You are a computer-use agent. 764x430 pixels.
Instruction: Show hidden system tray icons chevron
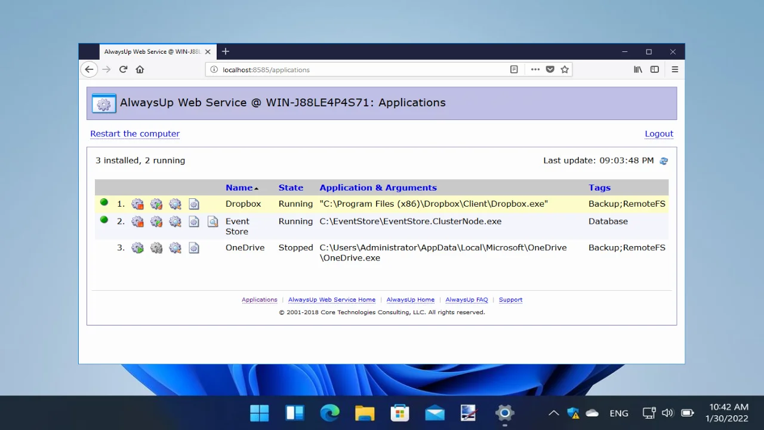coord(553,413)
